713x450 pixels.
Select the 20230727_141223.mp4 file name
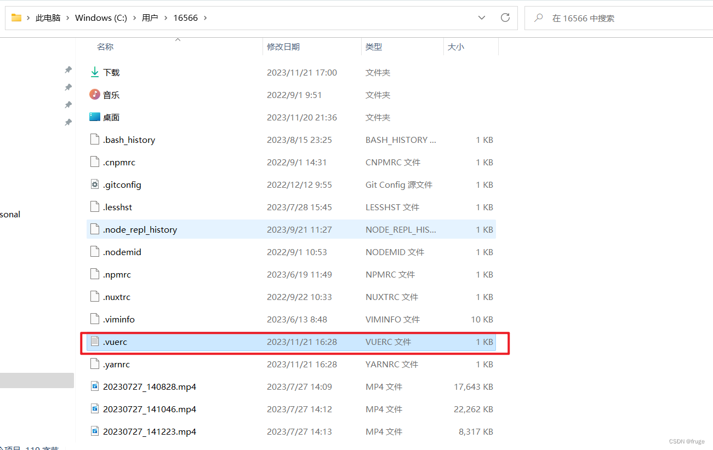tap(150, 431)
